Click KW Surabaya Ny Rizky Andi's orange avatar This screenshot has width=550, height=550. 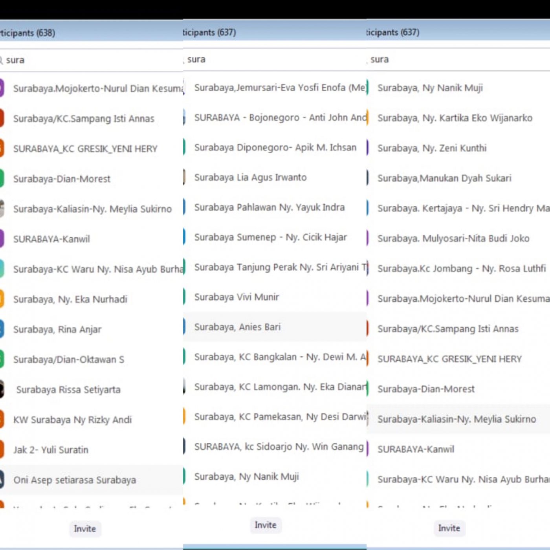click(x=2, y=419)
